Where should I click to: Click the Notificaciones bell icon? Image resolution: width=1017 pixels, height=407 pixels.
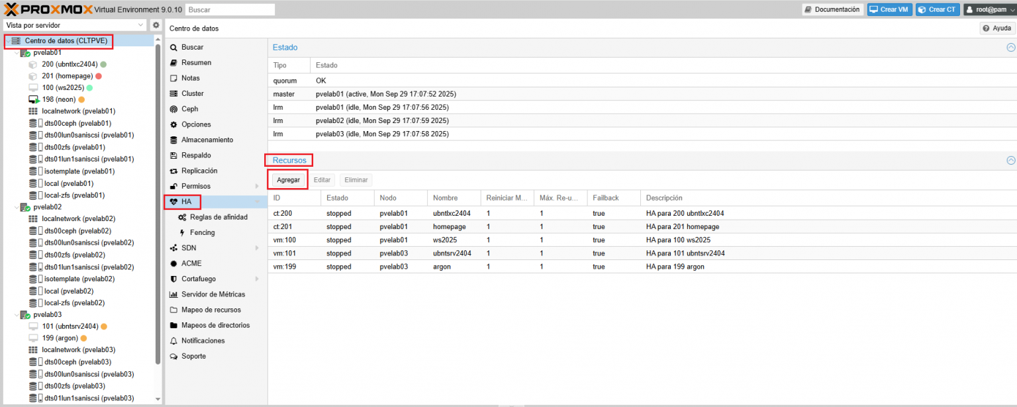click(173, 341)
